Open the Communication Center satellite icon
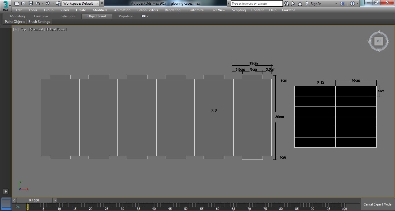 click(293, 3)
